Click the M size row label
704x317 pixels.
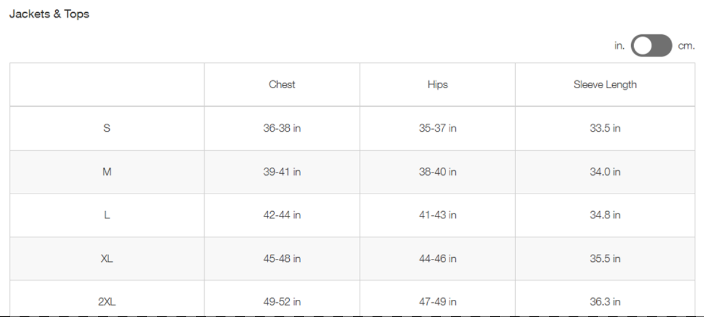click(107, 172)
